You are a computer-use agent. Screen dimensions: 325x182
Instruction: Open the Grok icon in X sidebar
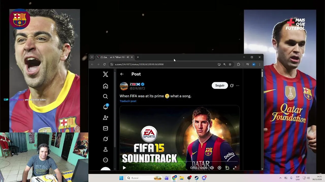(105, 139)
